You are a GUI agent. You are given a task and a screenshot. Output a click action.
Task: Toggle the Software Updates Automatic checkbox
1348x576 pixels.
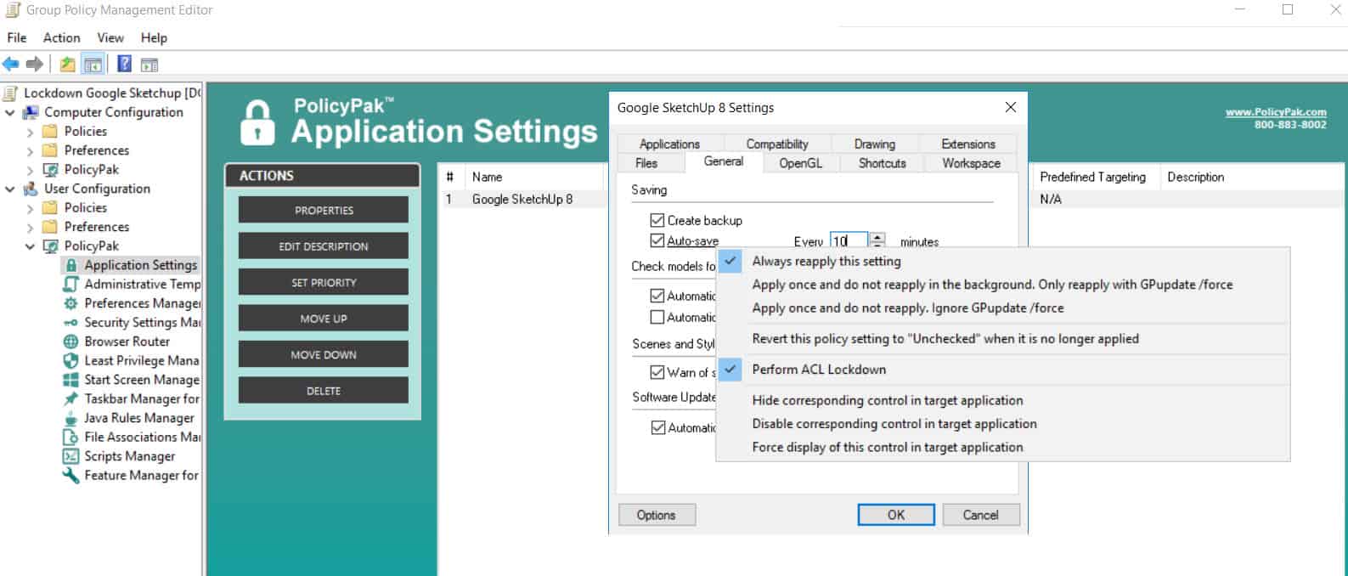click(657, 428)
